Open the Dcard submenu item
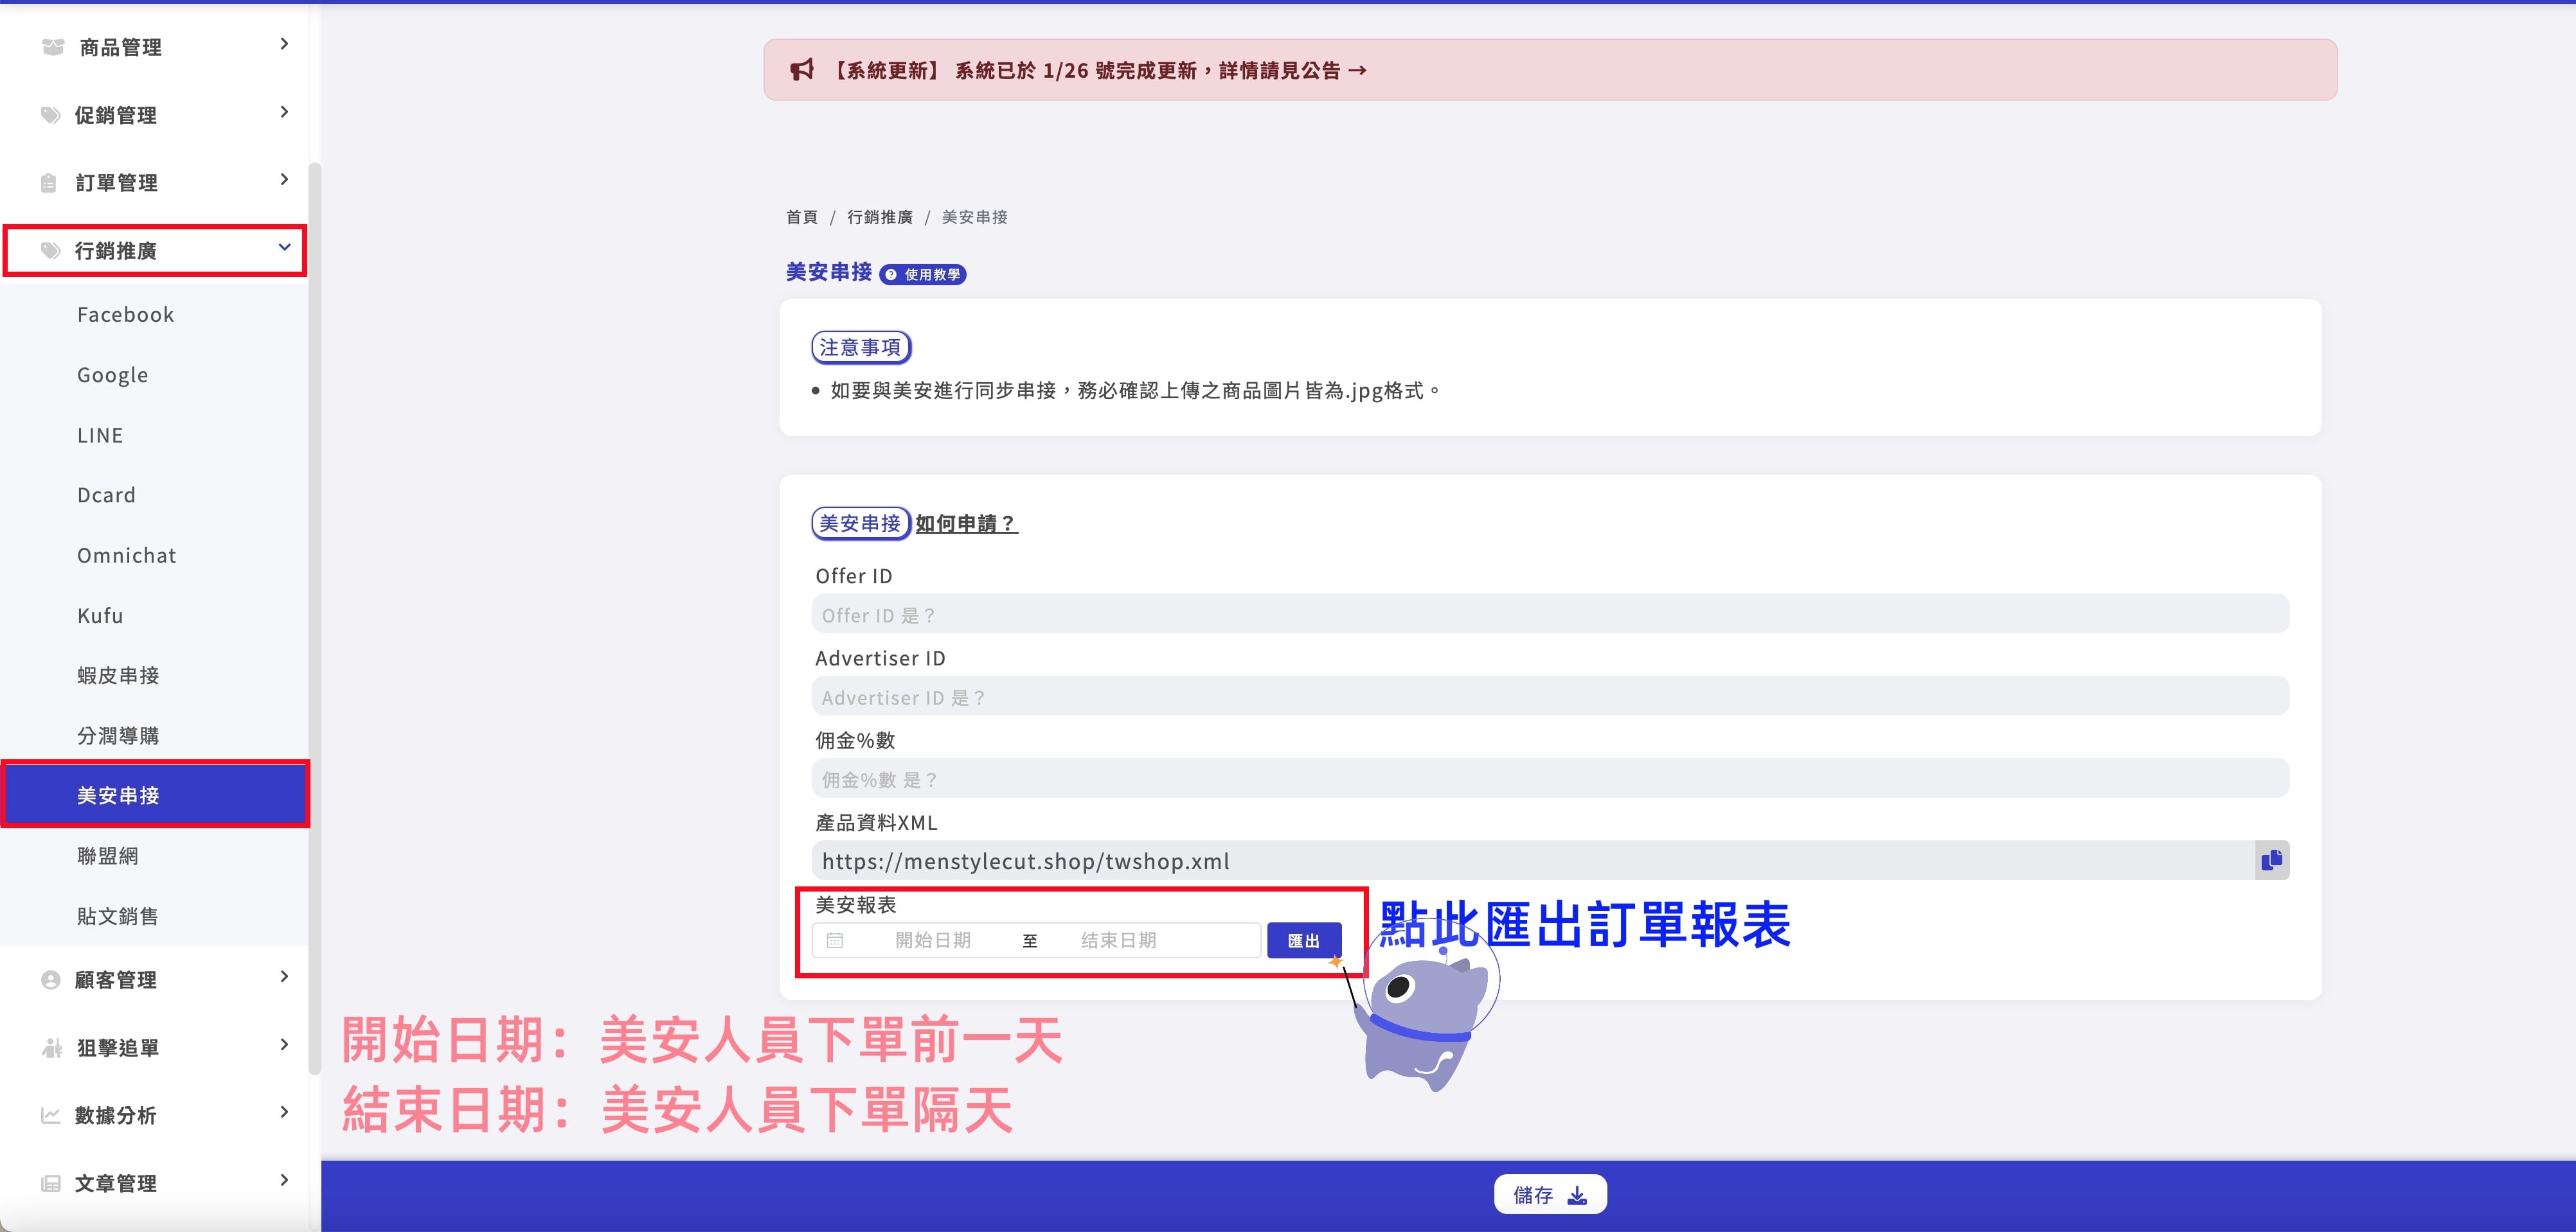This screenshot has width=2576, height=1232. (x=155, y=496)
